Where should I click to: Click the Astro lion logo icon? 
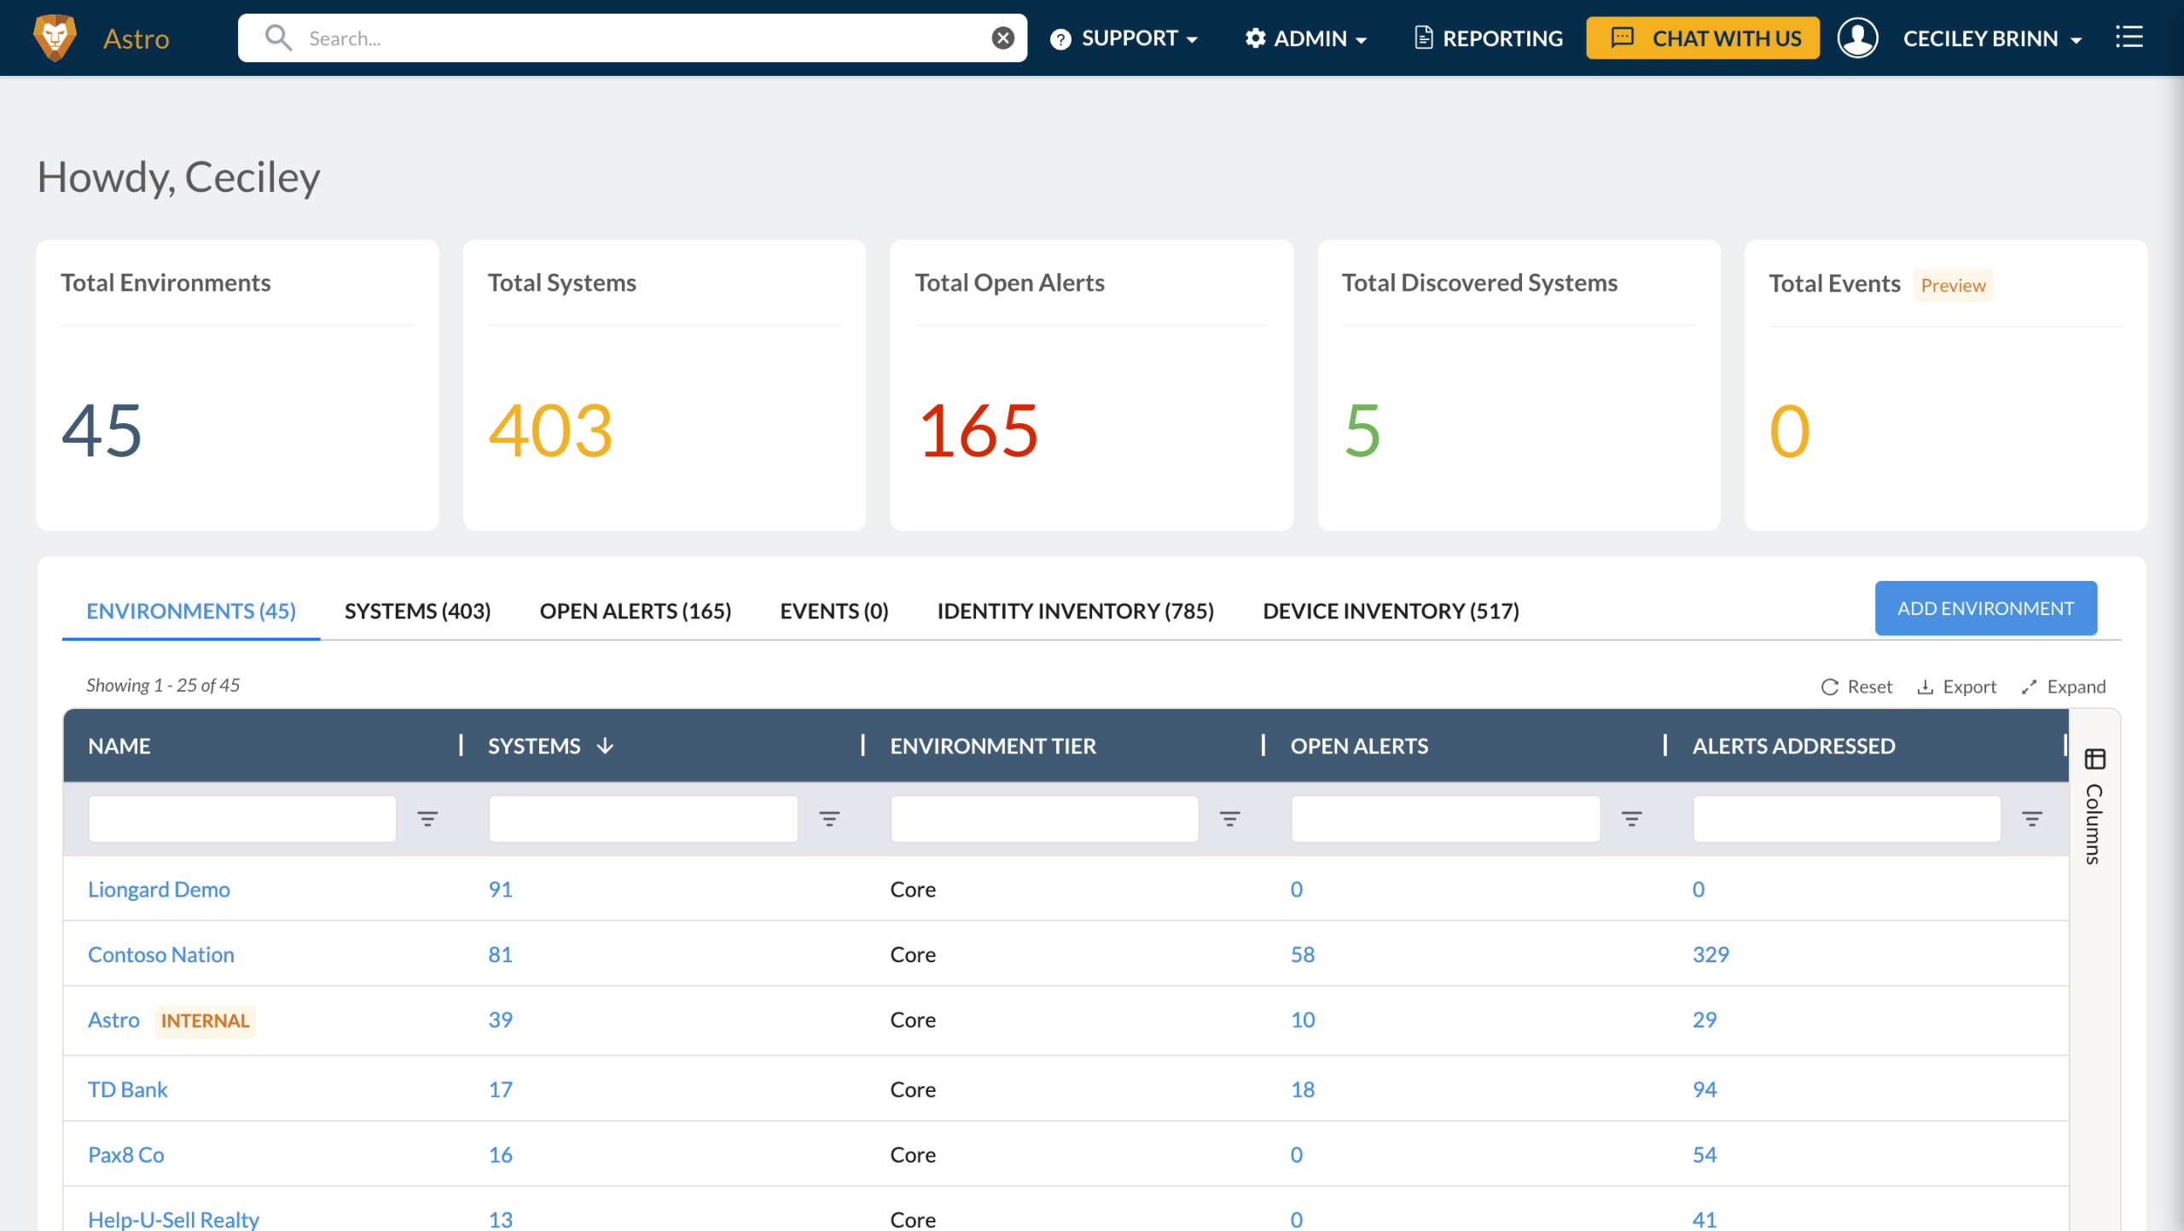55,38
